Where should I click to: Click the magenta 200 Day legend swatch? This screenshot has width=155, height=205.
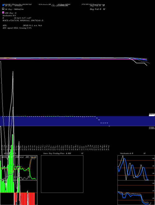click(x=3, y=12)
